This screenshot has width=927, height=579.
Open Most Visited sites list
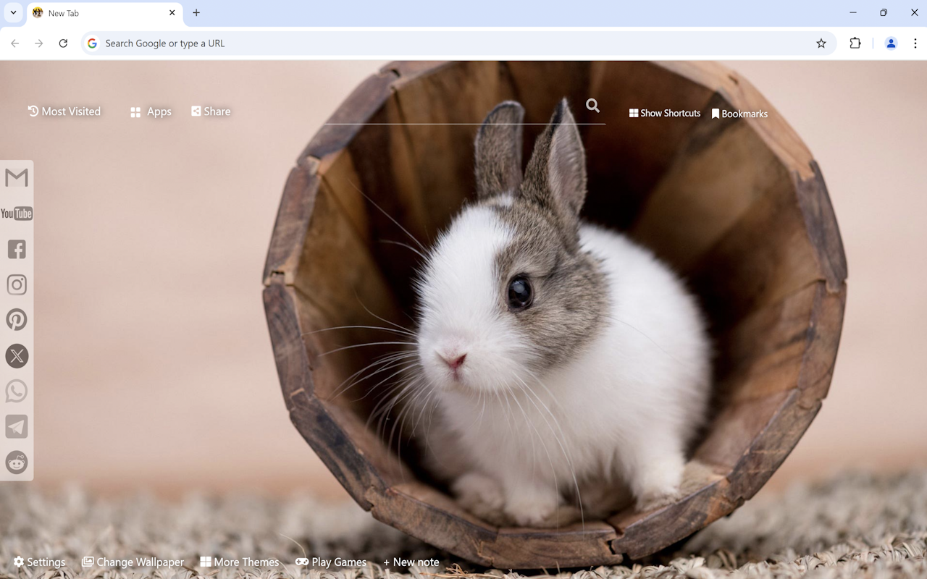[64, 111]
